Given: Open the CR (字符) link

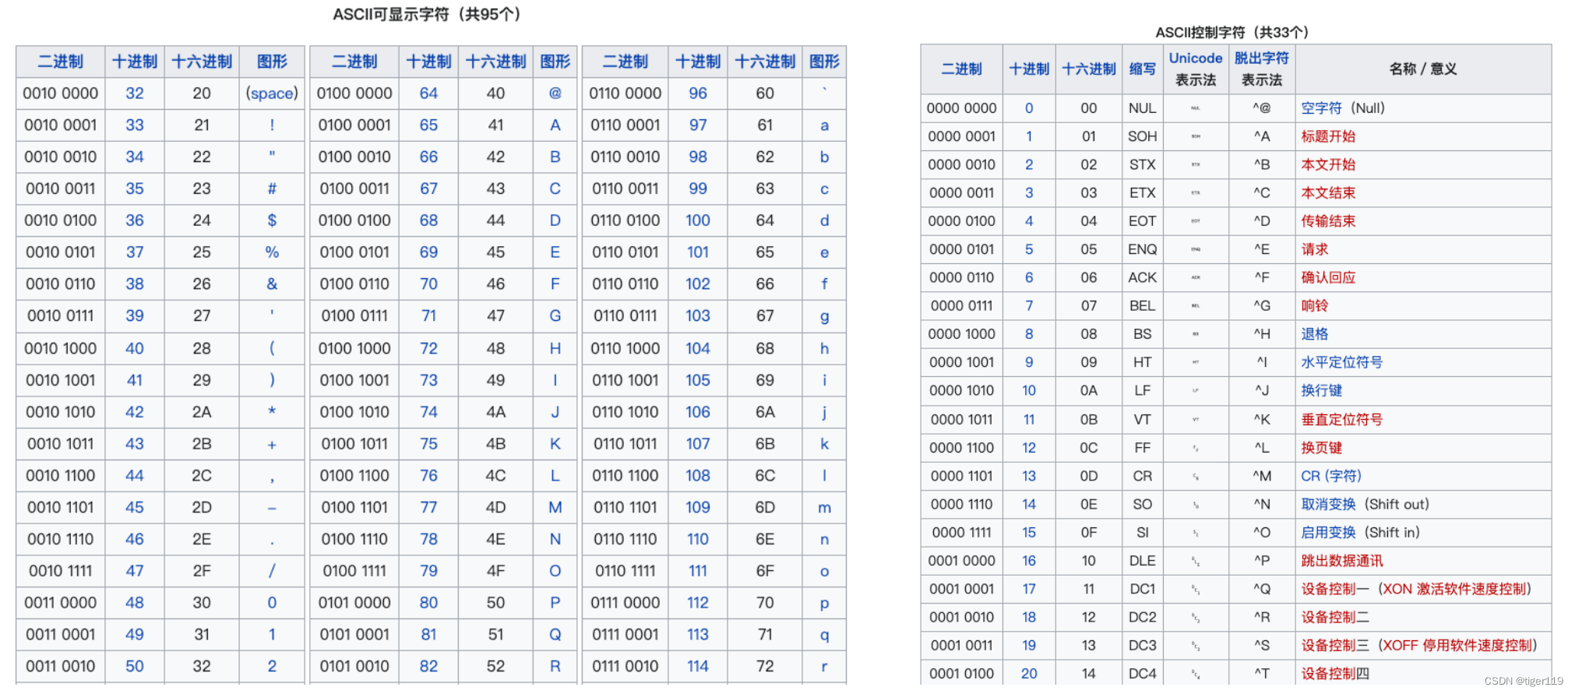Looking at the screenshot, I should tap(1331, 476).
